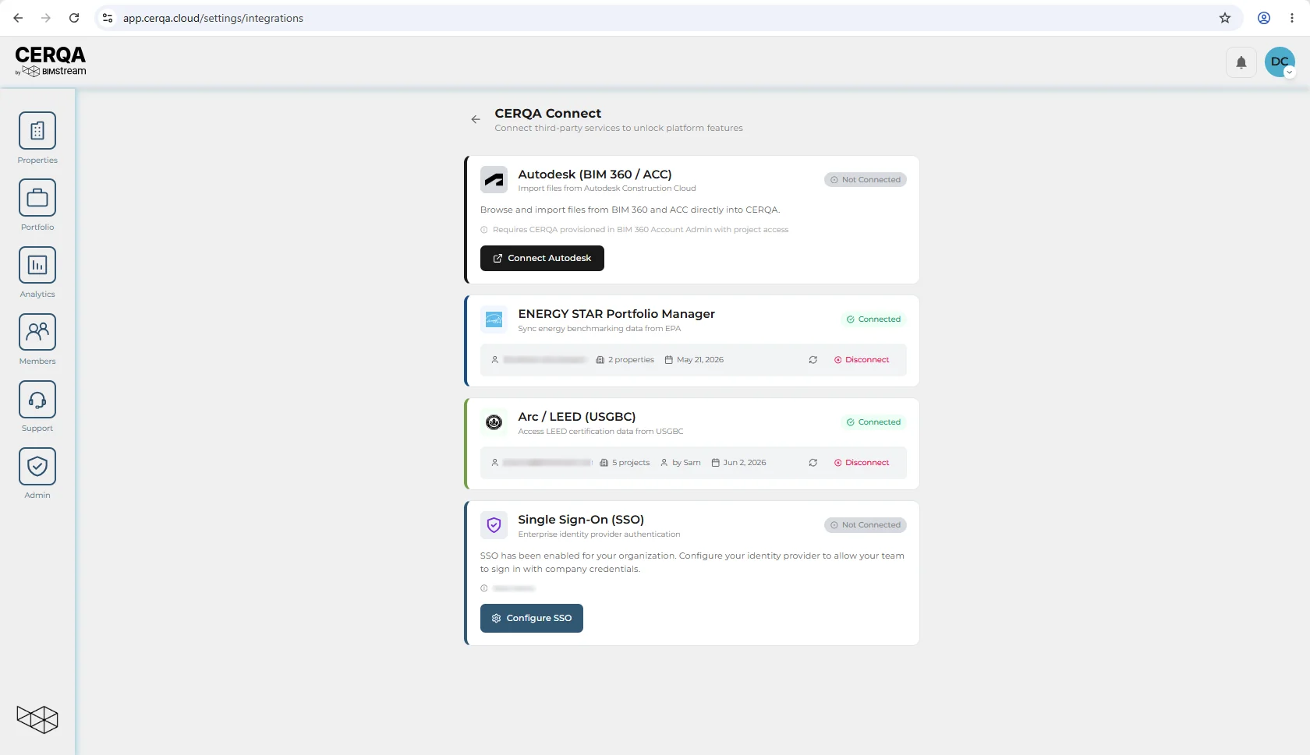This screenshot has width=1310, height=755.
Task: Click the address bar URL
Action: (213, 18)
